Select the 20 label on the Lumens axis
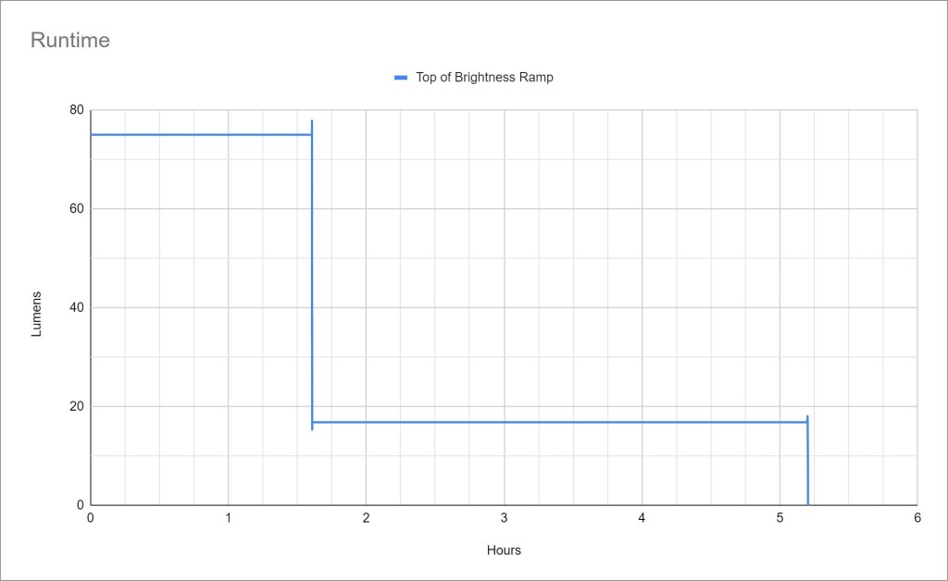The width and height of the screenshot is (948, 581). [76, 406]
